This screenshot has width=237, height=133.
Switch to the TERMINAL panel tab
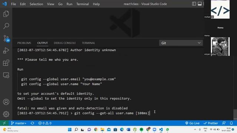coord(89,43)
